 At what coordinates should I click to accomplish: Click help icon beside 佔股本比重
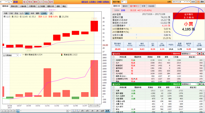pyautogui.click(x=136, y=35)
